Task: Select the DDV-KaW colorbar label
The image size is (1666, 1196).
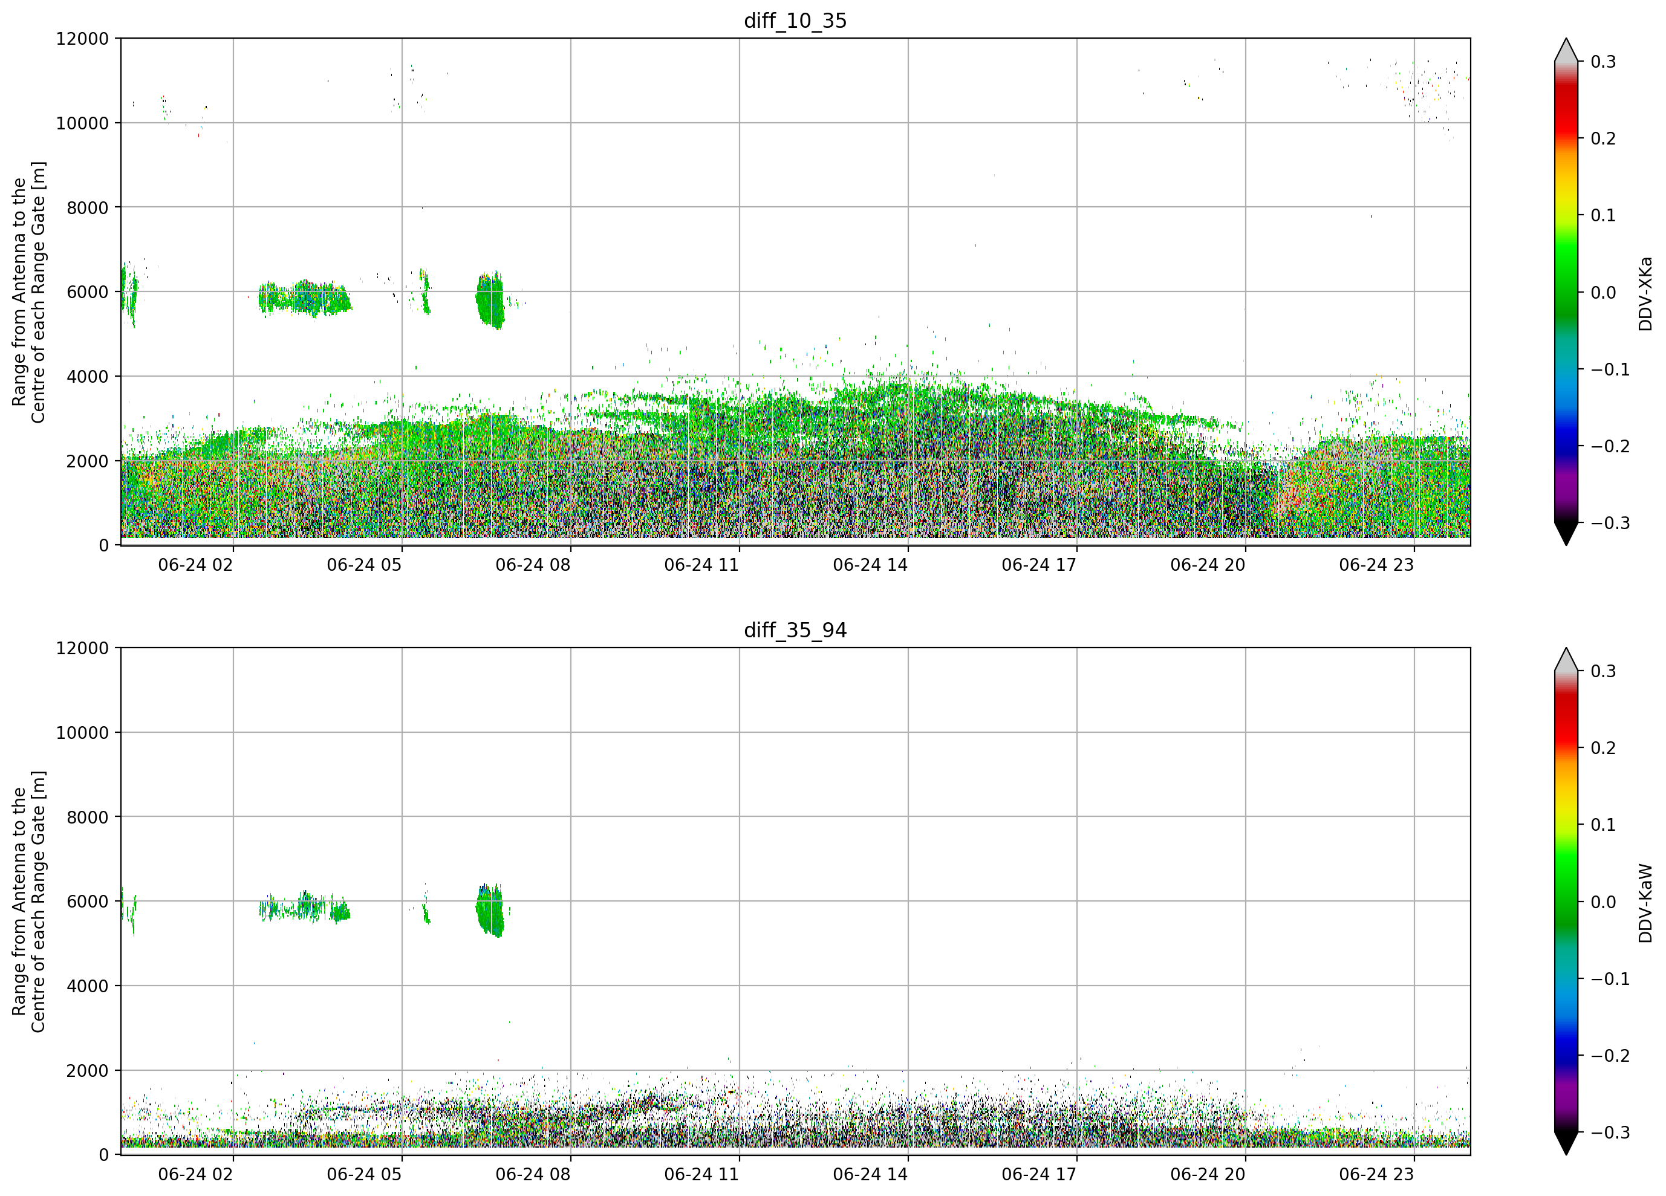Action: (x=1645, y=903)
